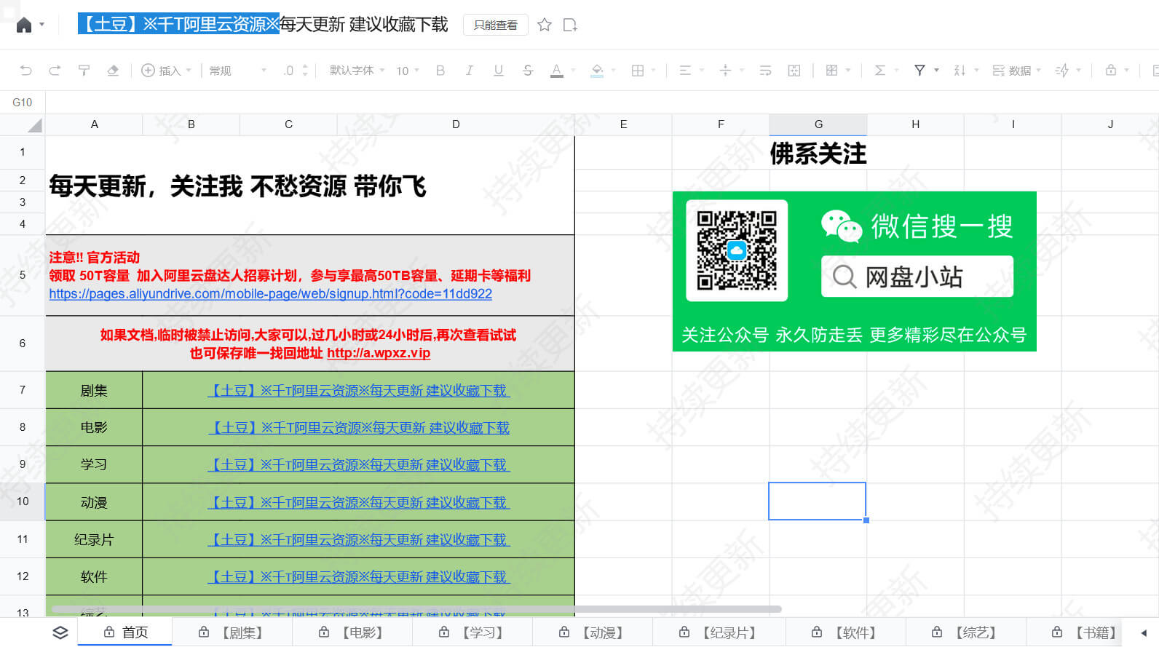
Task: Click the horizontal scrollbar above the sheet tabs
Action: click(416, 609)
